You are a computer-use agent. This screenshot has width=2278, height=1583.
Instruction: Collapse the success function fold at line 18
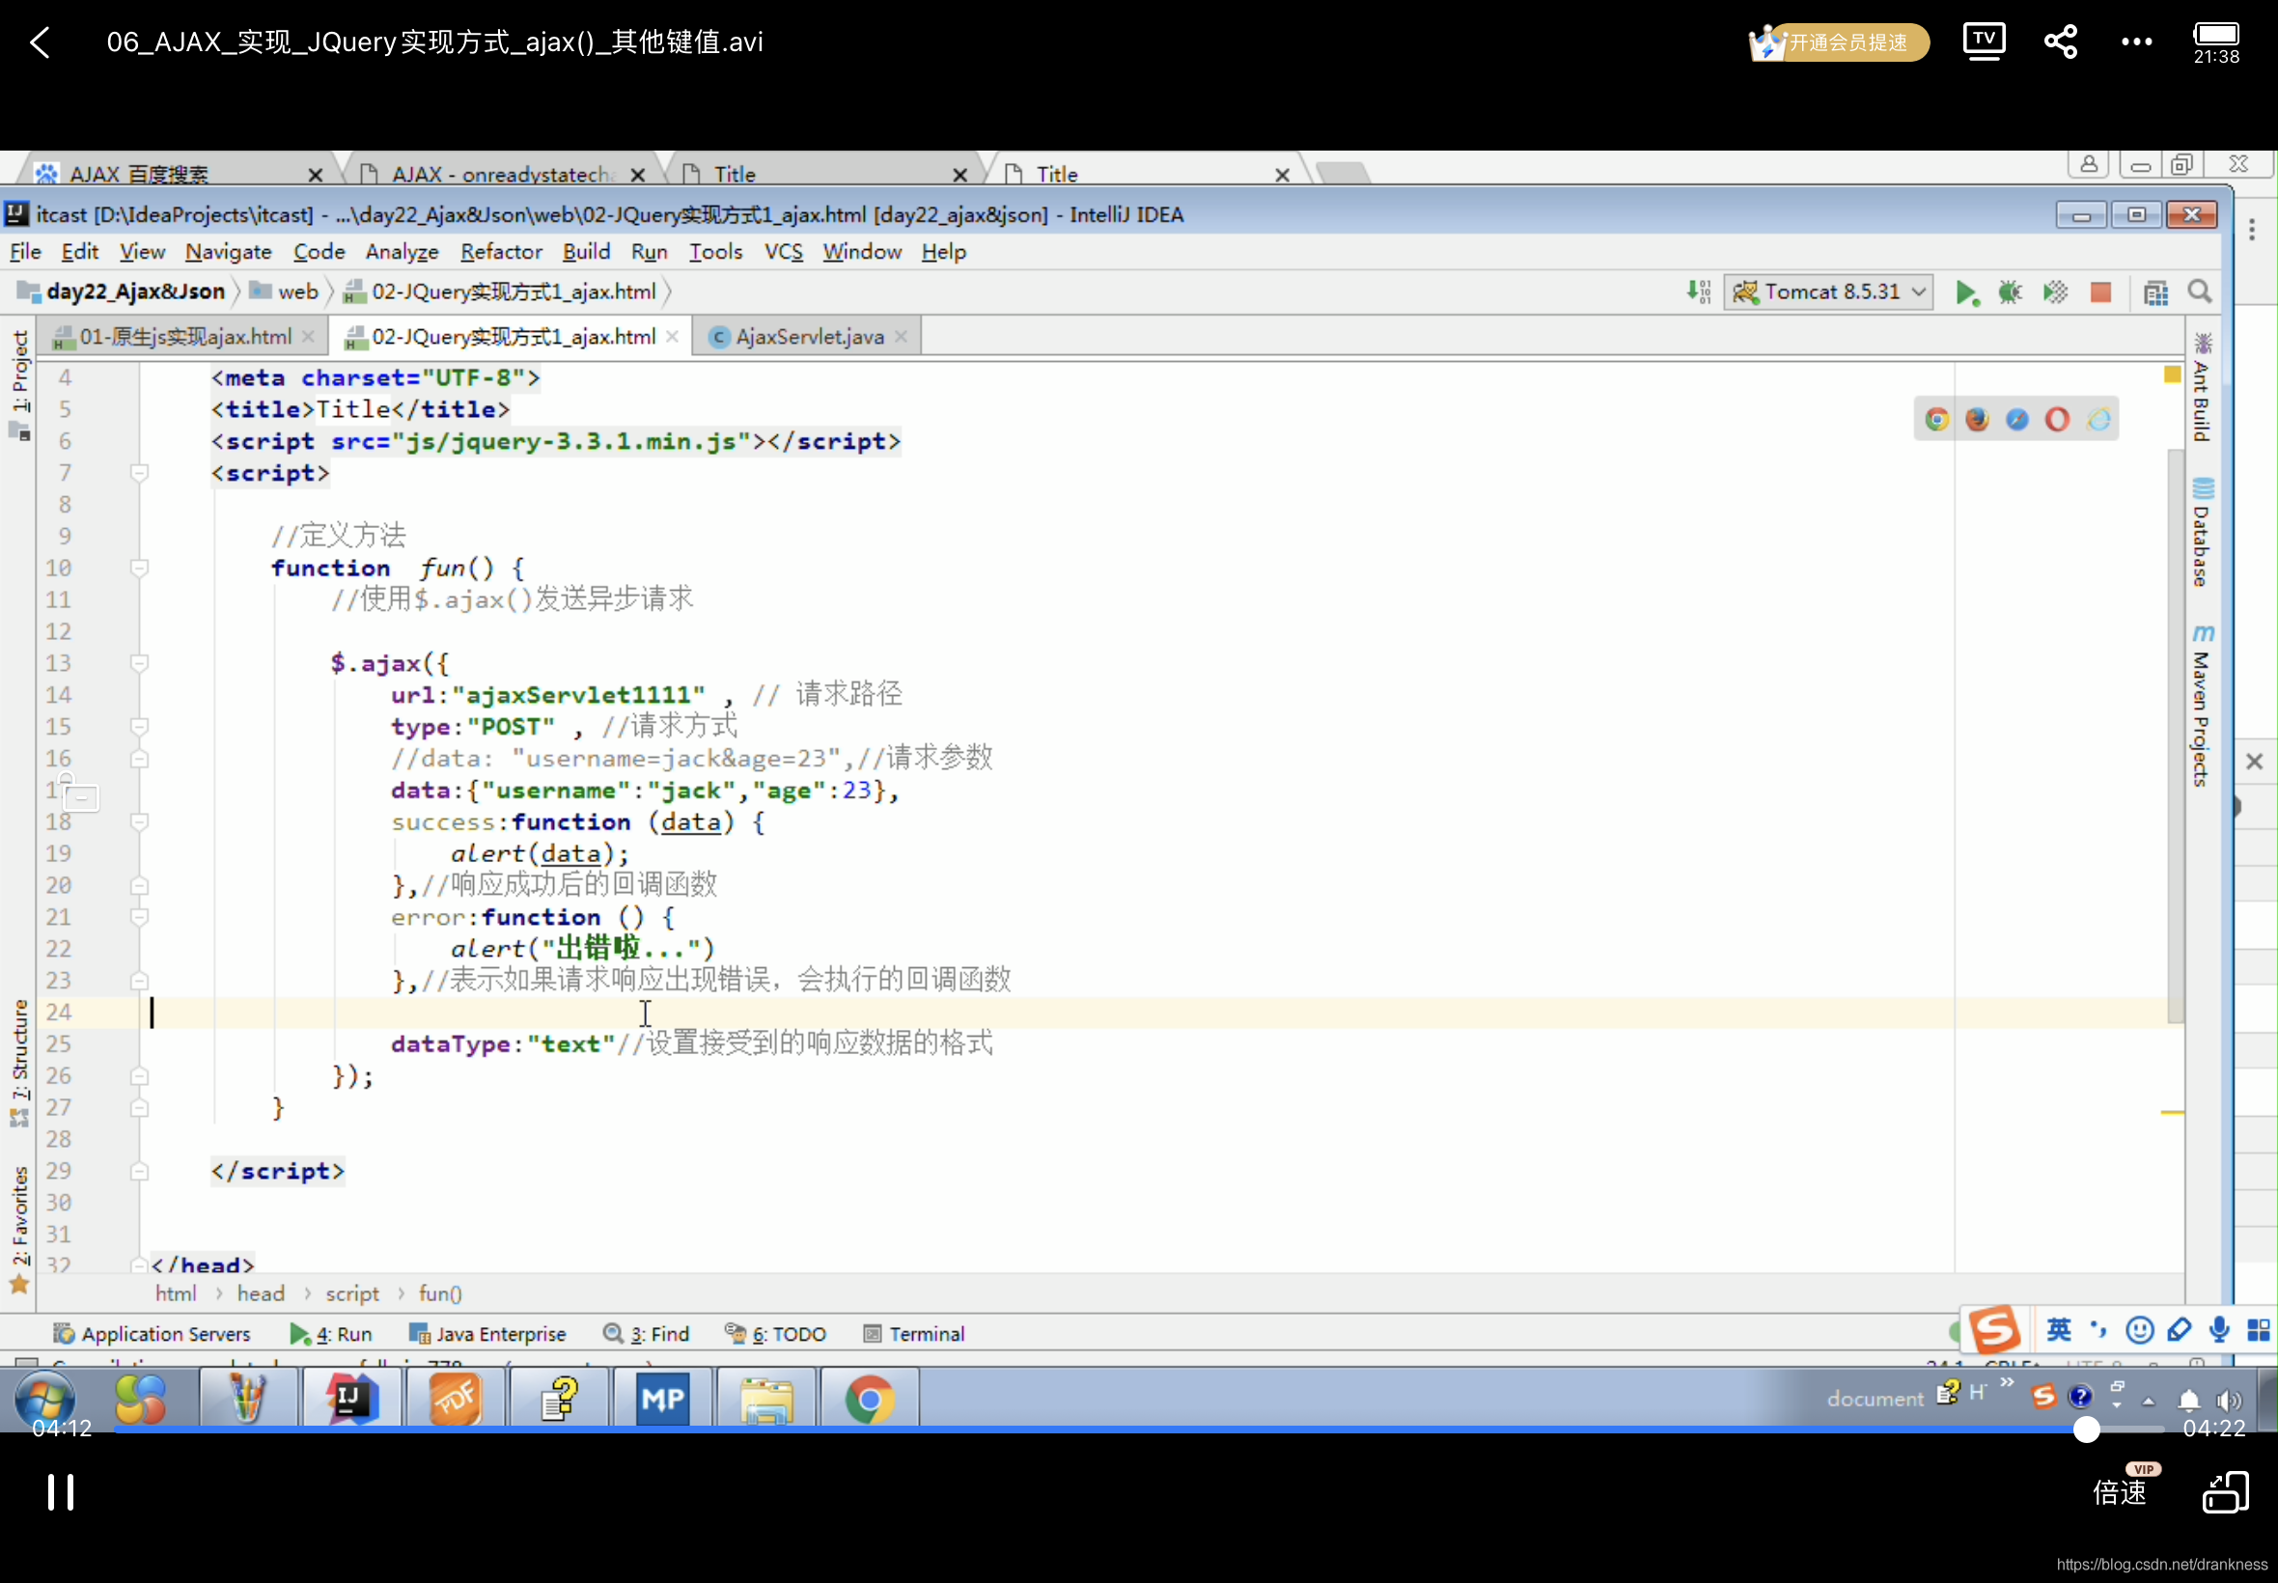click(140, 822)
